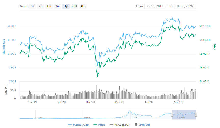Select the YTD zoom range
Viewport: 220px width, 128px height.
tap(74, 6)
